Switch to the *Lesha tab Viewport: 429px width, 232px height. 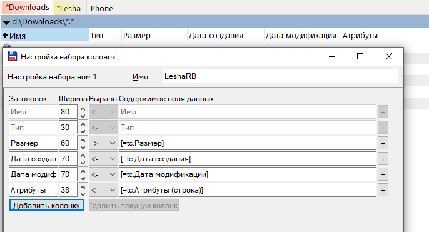click(69, 8)
